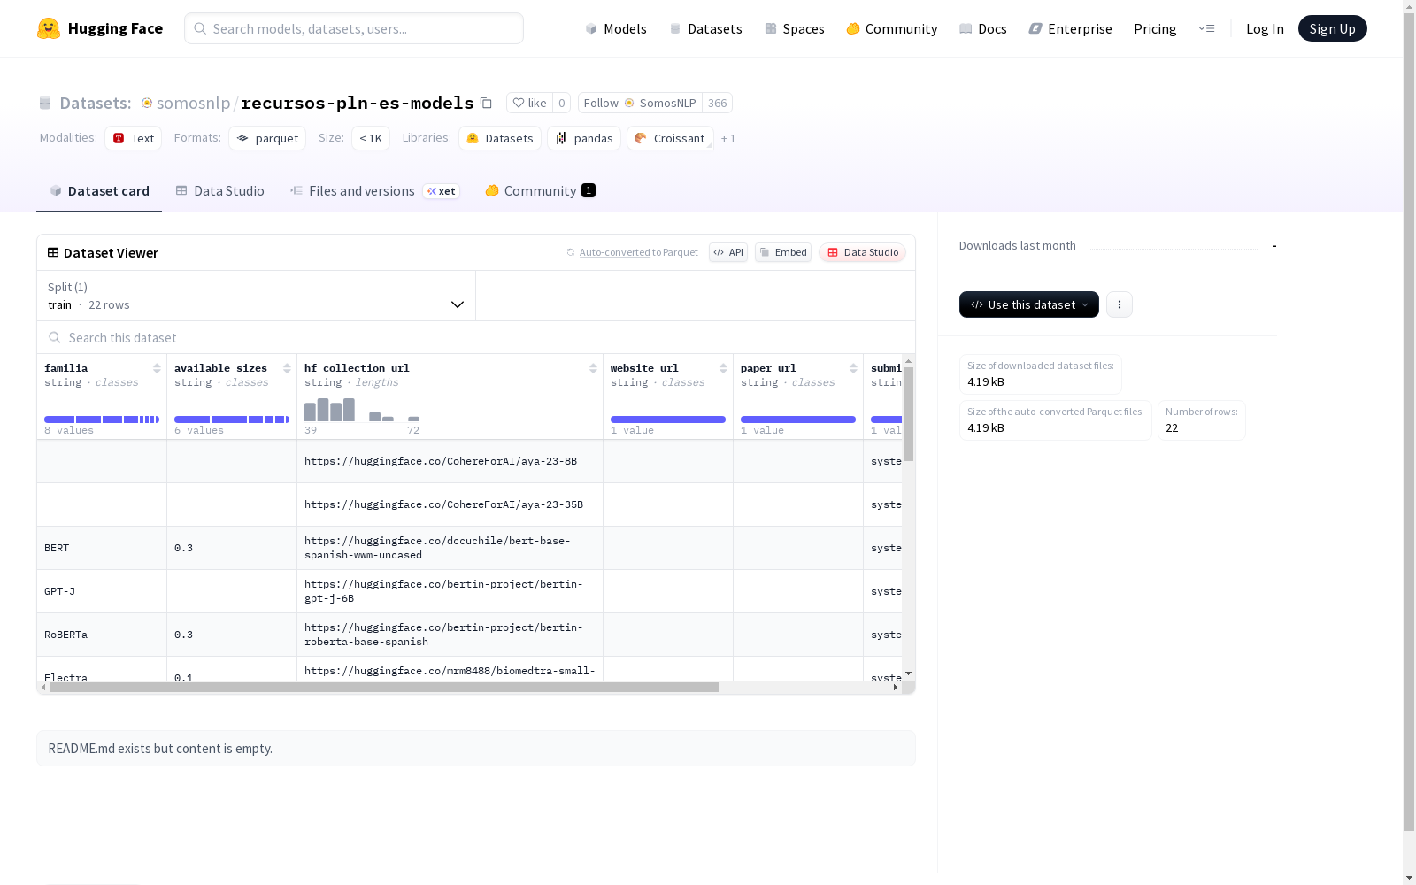Click the Text modality tag
This screenshot has height=885, width=1416.
[x=133, y=138]
